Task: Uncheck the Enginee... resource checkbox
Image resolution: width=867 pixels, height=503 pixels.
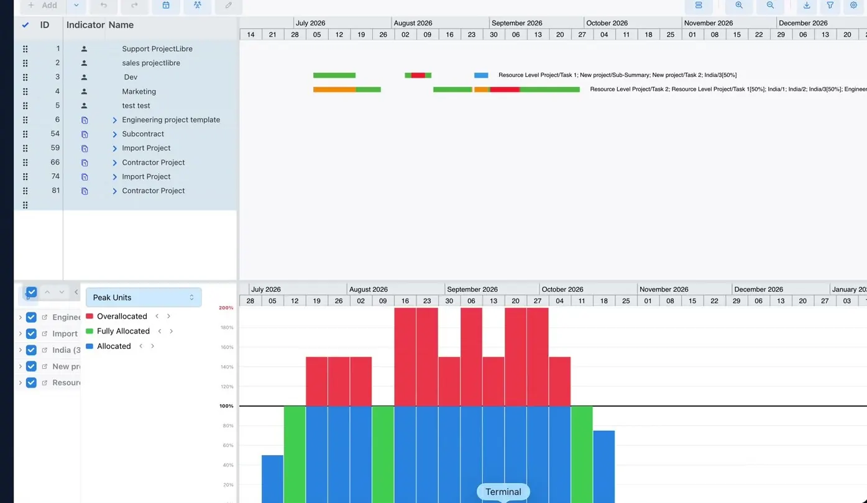Action: pyautogui.click(x=31, y=317)
